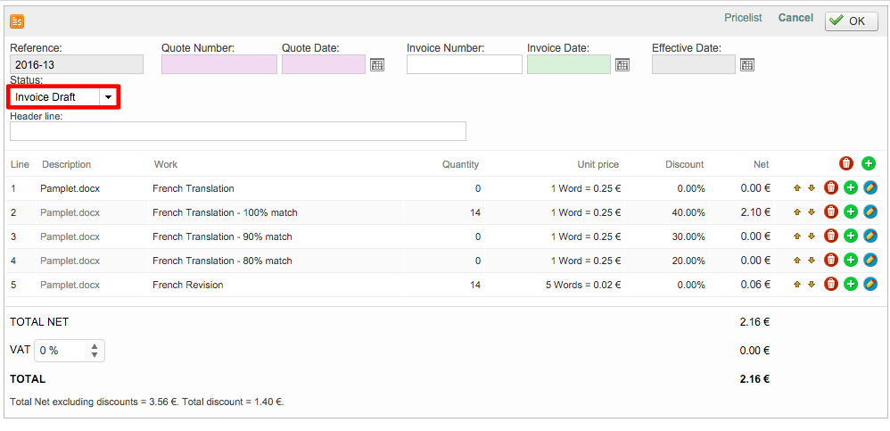The image size is (890, 431).
Task: Click the VAT percentage stepper arrows
Action: (95, 351)
